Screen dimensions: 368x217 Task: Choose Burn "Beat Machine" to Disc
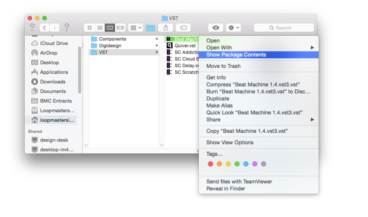point(259,92)
